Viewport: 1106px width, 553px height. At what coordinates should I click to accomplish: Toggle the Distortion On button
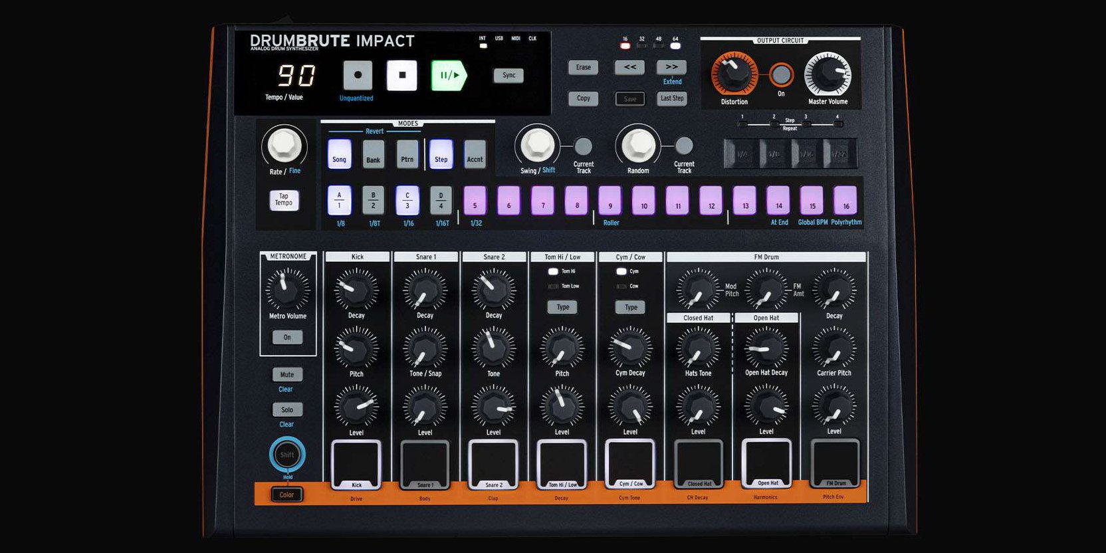point(781,74)
